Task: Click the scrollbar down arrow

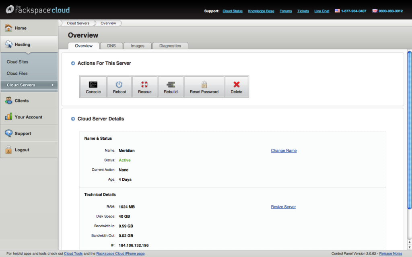Action: (409, 247)
